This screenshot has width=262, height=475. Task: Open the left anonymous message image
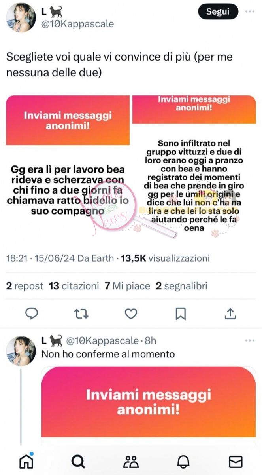[x=68, y=166]
